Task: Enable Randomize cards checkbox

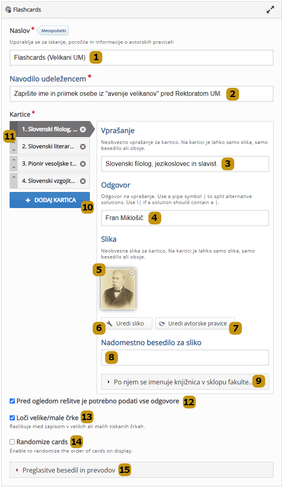Action: click(x=12, y=442)
